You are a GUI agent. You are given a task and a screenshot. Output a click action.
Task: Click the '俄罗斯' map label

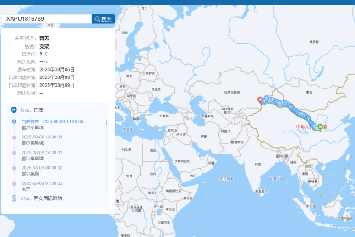click(x=314, y=42)
